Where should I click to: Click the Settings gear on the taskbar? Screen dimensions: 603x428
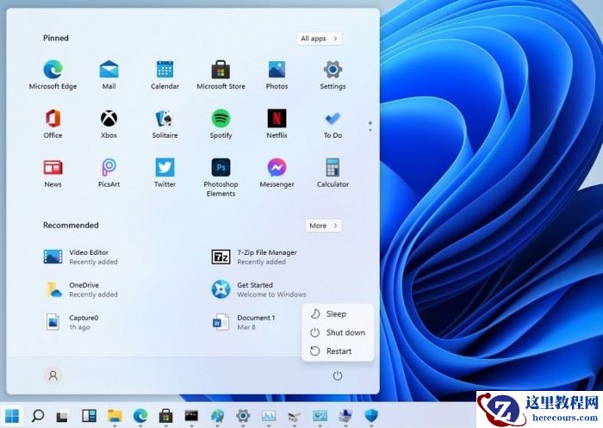(243, 415)
